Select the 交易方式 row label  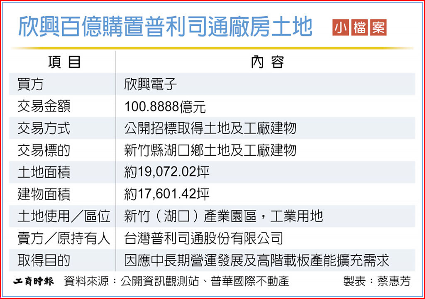[x=44, y=128]
